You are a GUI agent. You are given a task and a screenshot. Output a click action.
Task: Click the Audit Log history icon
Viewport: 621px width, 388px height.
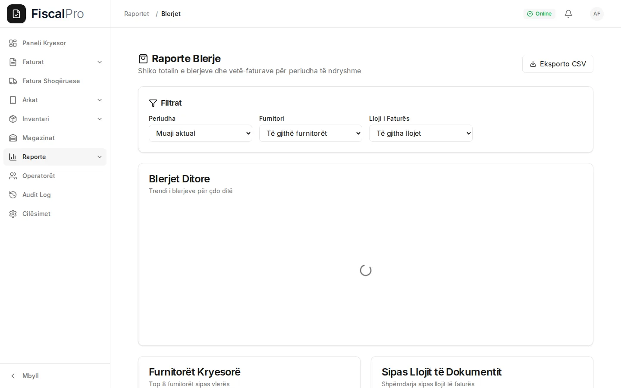[x=13, y=195]
